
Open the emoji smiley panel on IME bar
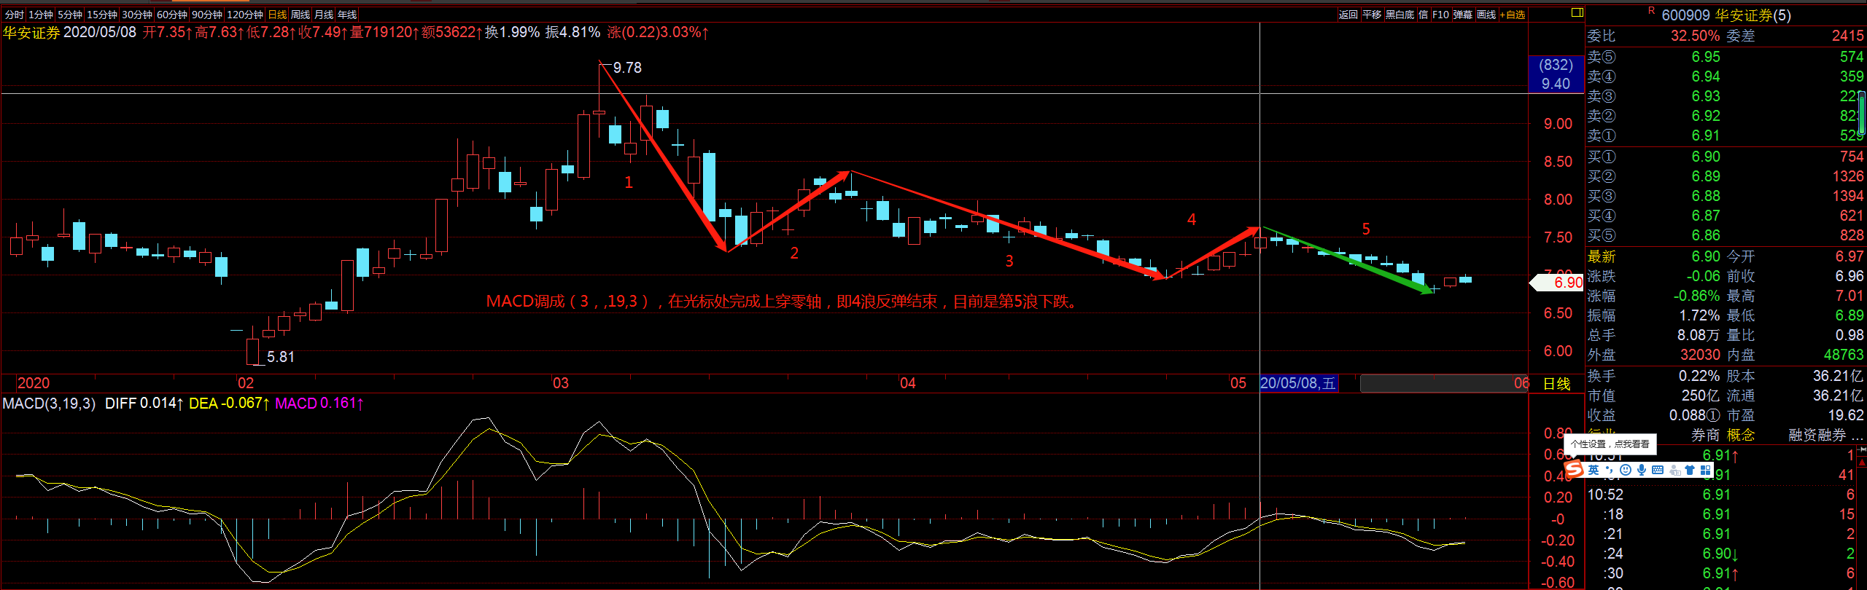coord(1626,470)
